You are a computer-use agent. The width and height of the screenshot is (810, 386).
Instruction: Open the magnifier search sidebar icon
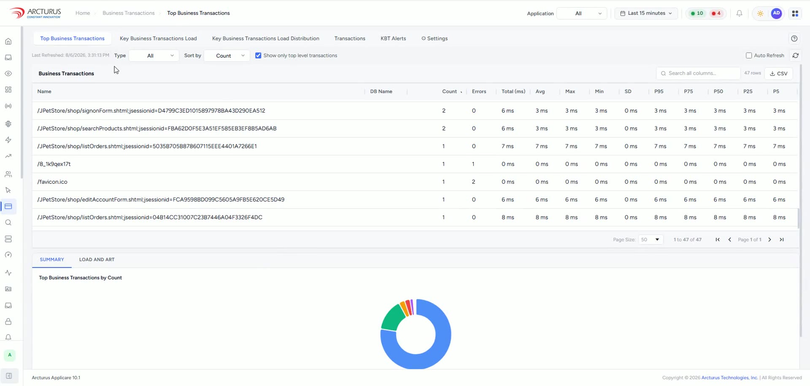coord(8,222)
